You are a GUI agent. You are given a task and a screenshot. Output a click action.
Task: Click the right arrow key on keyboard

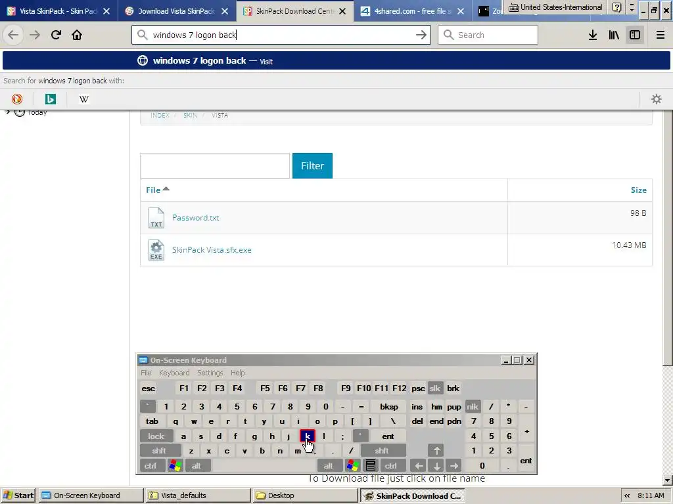453,465
